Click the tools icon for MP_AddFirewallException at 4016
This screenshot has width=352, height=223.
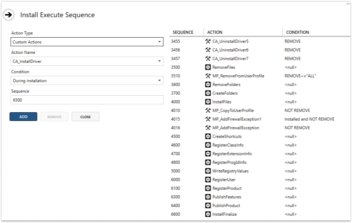(208, 128)
